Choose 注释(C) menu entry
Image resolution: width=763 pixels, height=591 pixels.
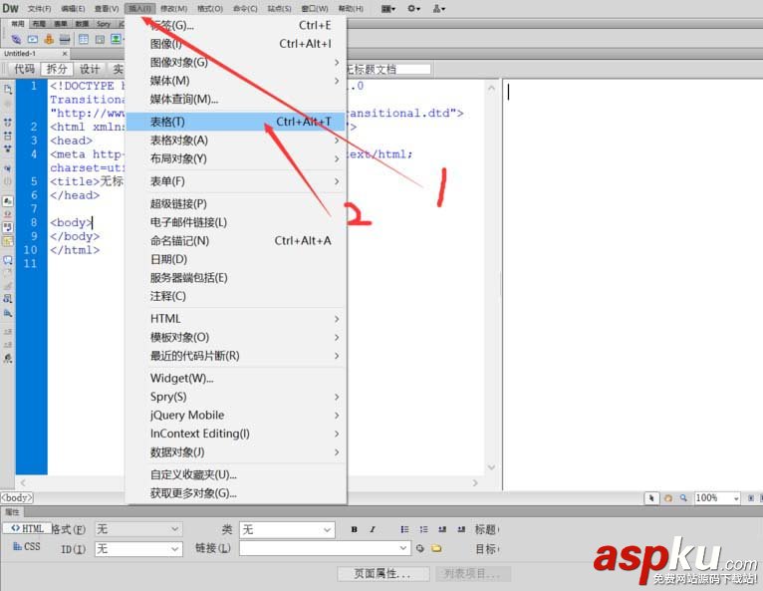[x=235, y=296]
